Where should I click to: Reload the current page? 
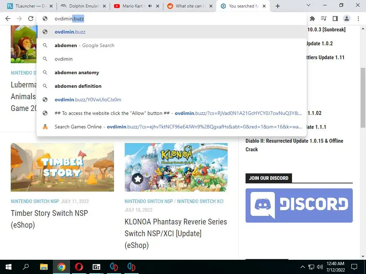tap(31, 19)
